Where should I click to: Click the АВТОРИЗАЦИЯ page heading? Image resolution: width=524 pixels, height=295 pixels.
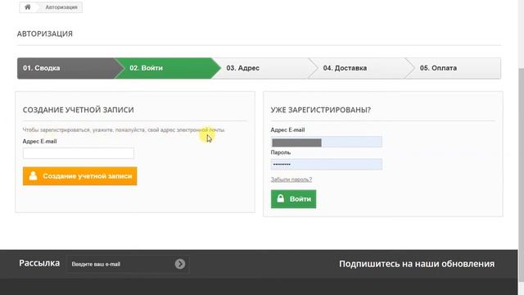45,34
